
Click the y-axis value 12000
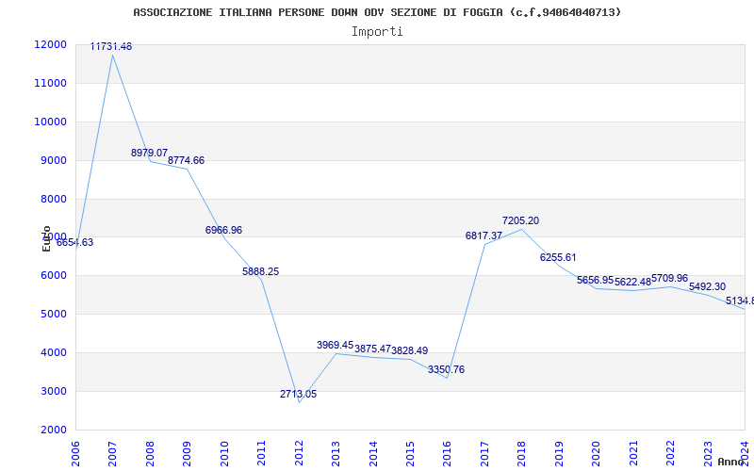[x=50, y=44]
